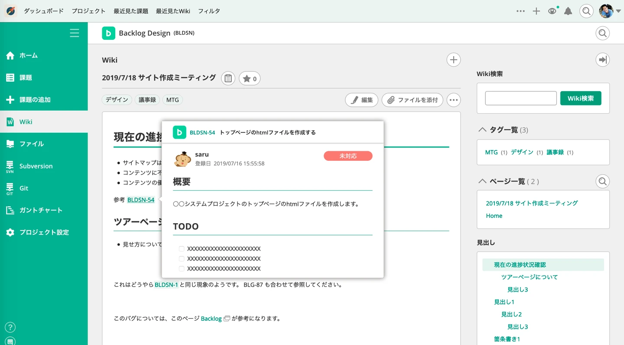
Task: Check the second TODO checkbox
Action: 182,259
